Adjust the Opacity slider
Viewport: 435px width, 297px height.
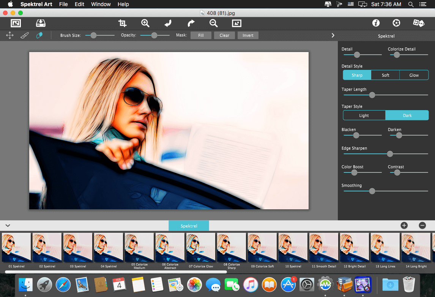click(x=154, y=35)
